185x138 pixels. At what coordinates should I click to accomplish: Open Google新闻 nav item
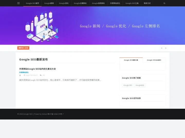(x=49, y=3)
